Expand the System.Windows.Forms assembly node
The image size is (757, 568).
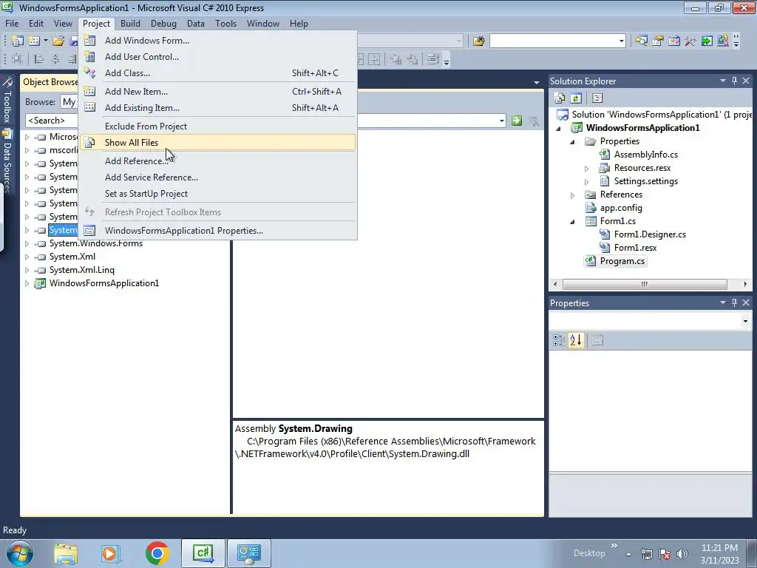coord(27,243)
